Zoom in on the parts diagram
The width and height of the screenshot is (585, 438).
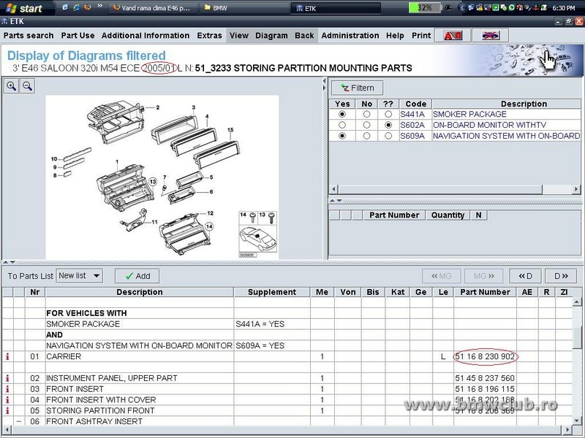(11, 86)
